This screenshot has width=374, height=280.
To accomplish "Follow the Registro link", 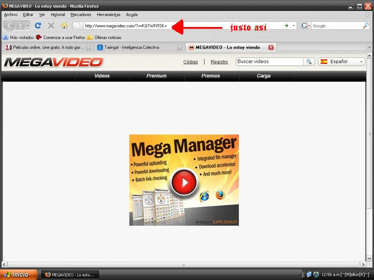I will click(x=219, y=62).
